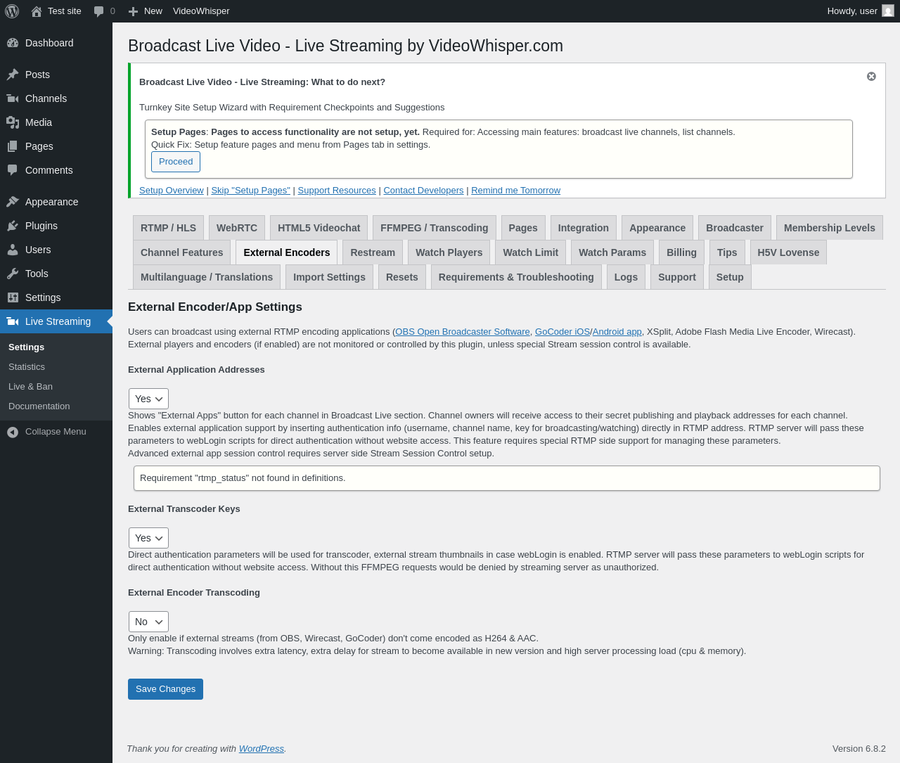Open the WordPress footer link
The width and height of the screenshot is (900, 763).
(x=262, y=749)
